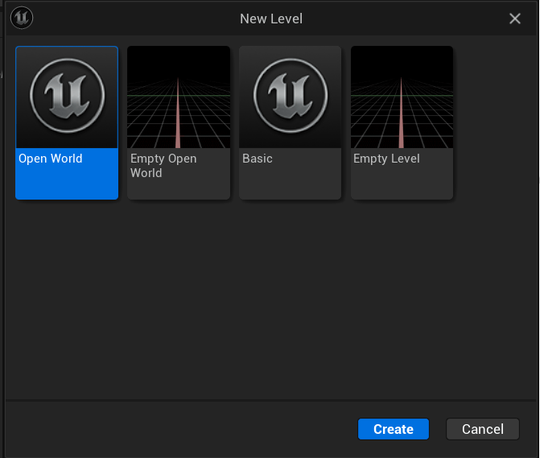Screen dimensions: 540x458
Task: Click the Empty Open World label text
Action: [x=163, y=165]
